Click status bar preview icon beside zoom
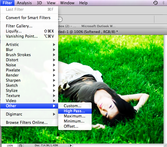 click(x=21, y=145)
